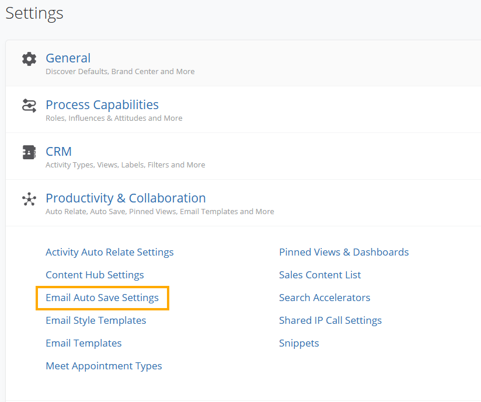Open the Productivity & Collaboration section

click(x=125, y=198)
